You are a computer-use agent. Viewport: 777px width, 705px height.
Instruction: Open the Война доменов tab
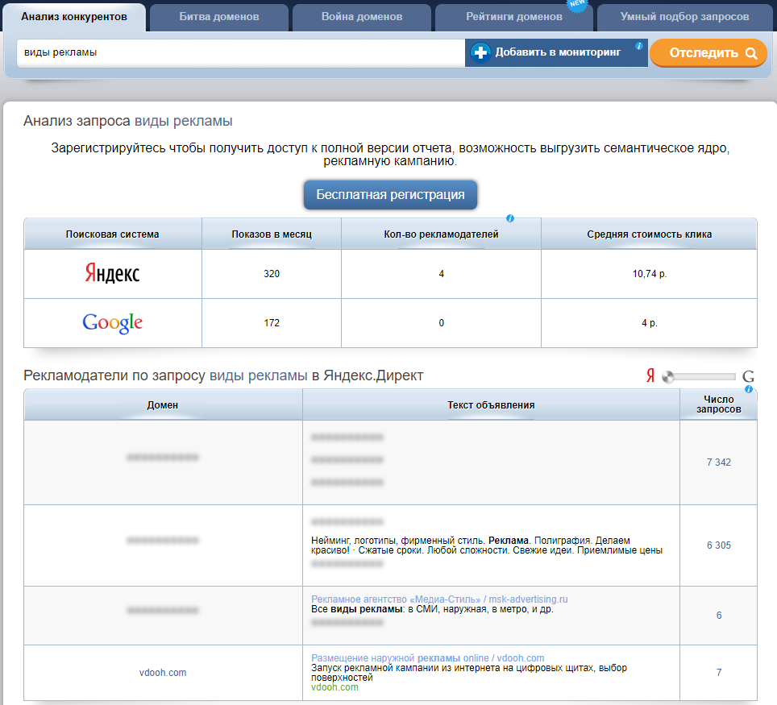click(362, 17)
